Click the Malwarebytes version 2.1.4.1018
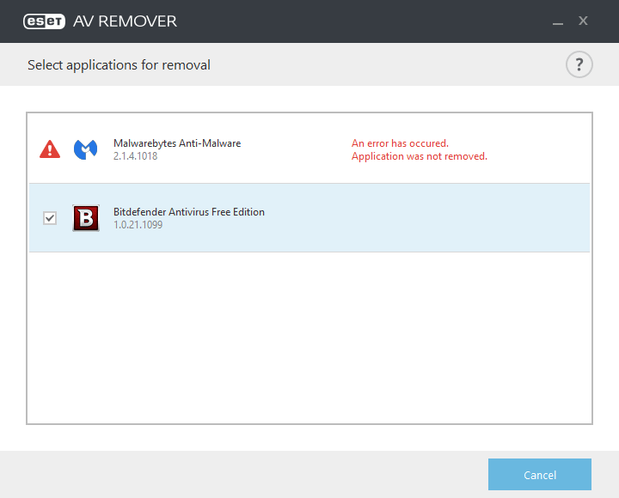 pyautogui.click(x=136, y=156)
